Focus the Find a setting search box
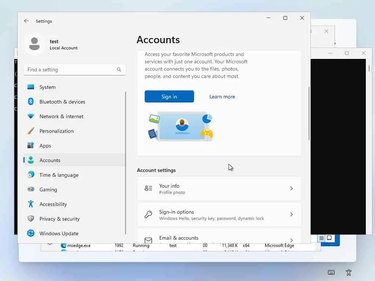The width and height of the screenshot is (375, 281). (x=74, y=70)
